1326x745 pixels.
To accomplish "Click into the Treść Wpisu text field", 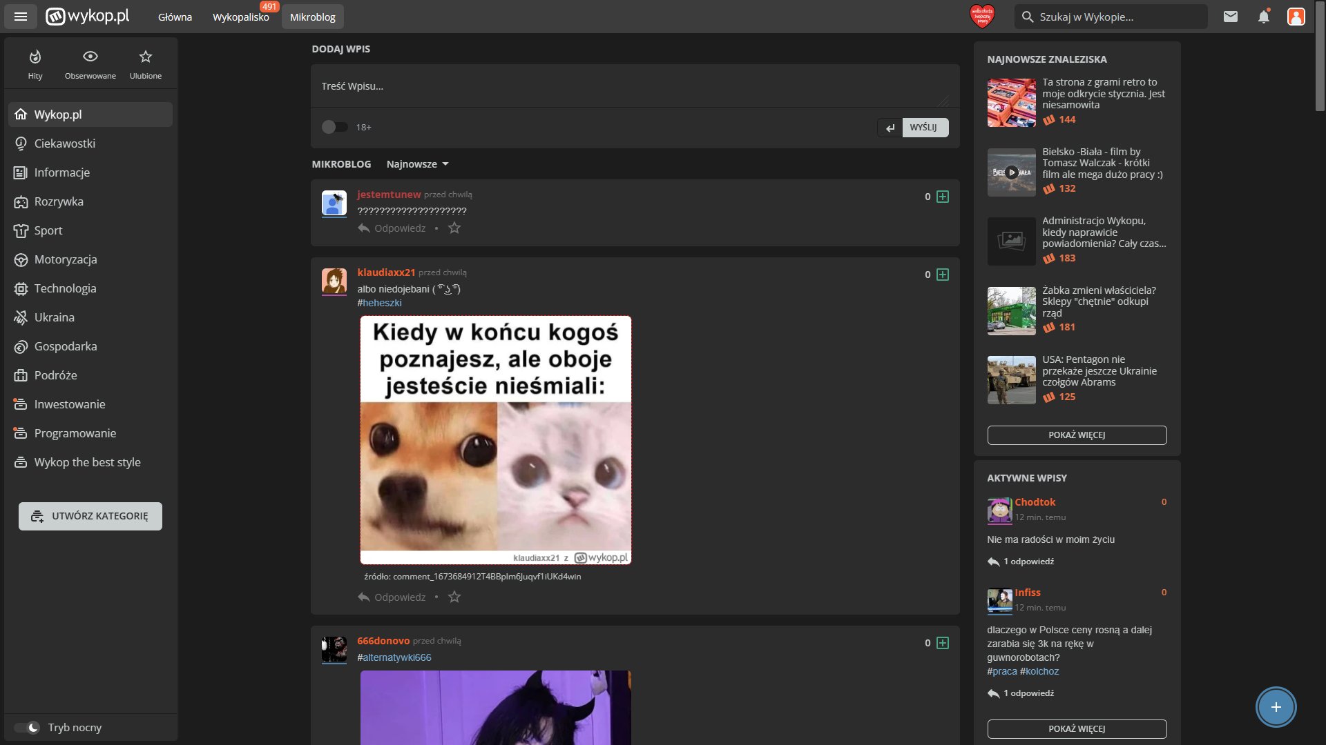I will [x=635, y=86].
